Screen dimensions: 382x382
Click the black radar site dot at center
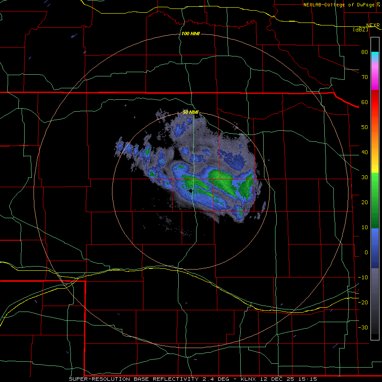click(190, 191)
